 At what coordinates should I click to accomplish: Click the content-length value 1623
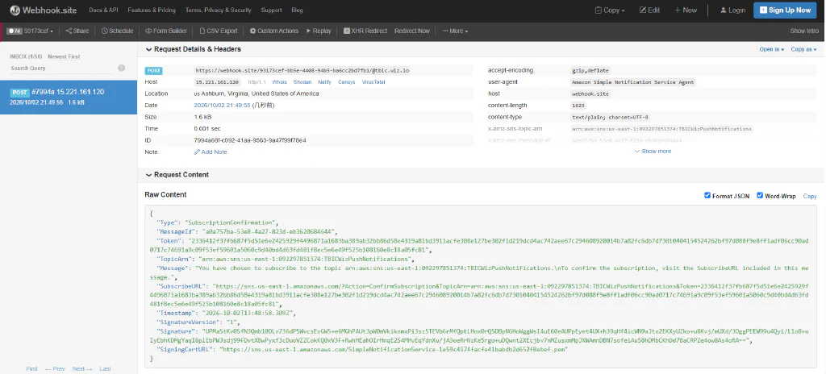pyautogui.click(x=578, y=106)
